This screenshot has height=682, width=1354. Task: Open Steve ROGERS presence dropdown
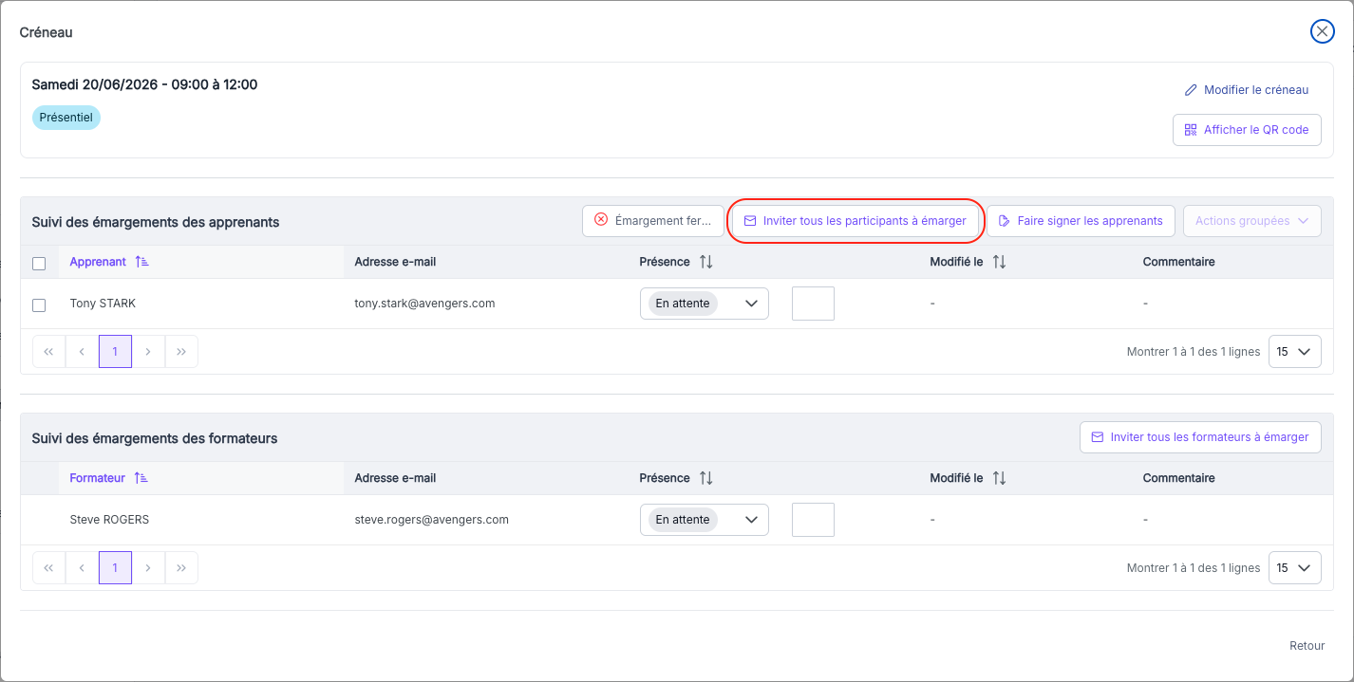[x=705, y=520]
